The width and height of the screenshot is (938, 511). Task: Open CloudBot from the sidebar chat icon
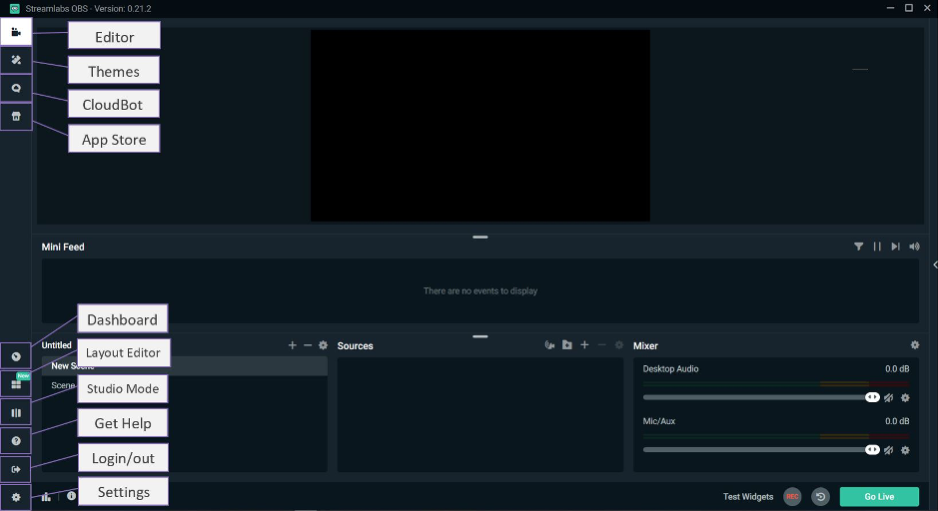pos(16,88)
